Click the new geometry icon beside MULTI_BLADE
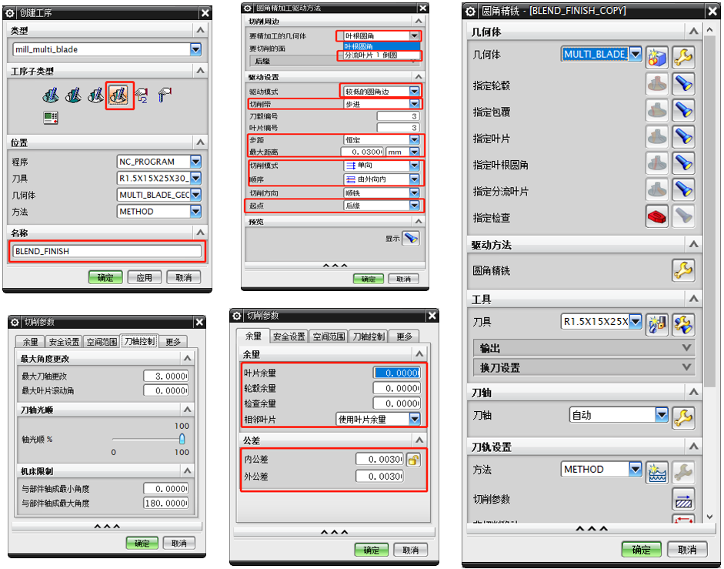This screenshot has height=569, width=724. (657, 58)
